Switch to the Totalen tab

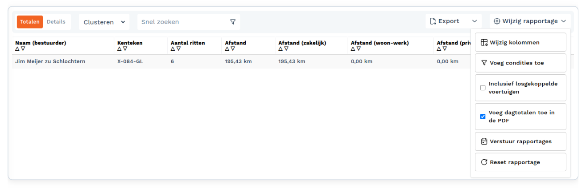click(30, 22)
